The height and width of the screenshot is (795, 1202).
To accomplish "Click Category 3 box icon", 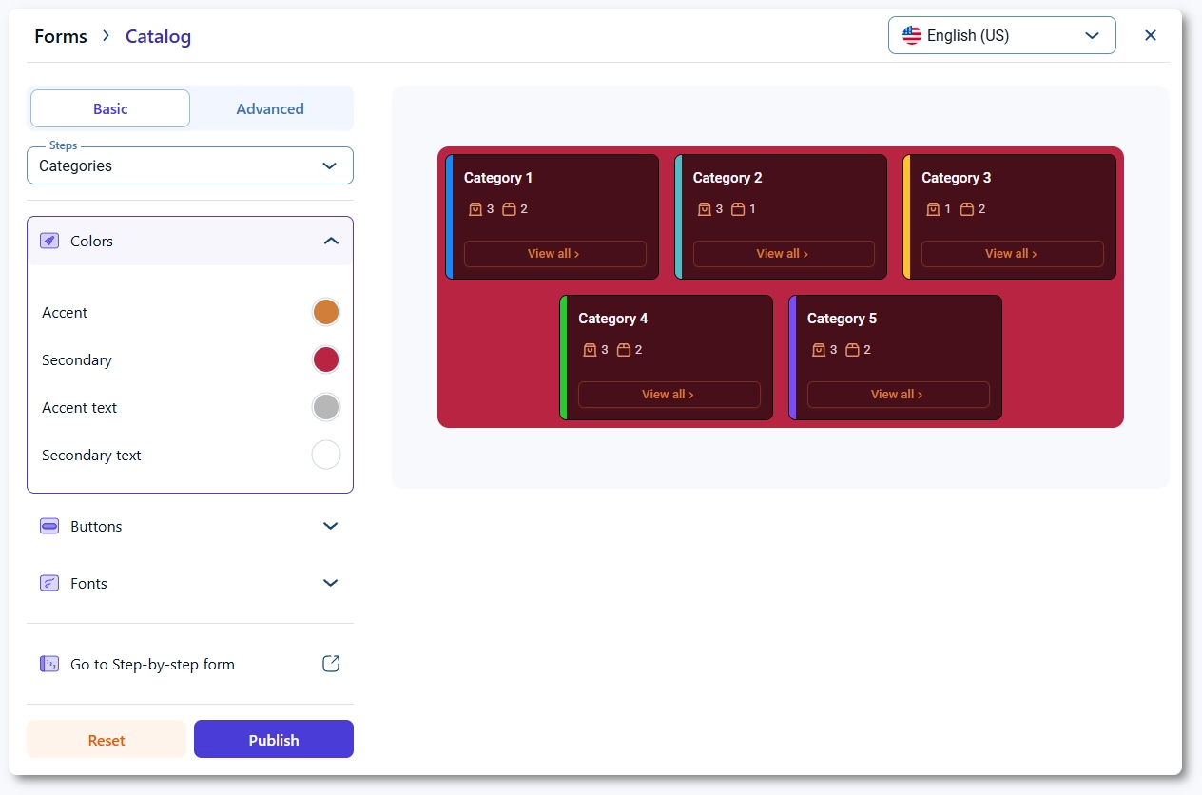I will point(967,209).
